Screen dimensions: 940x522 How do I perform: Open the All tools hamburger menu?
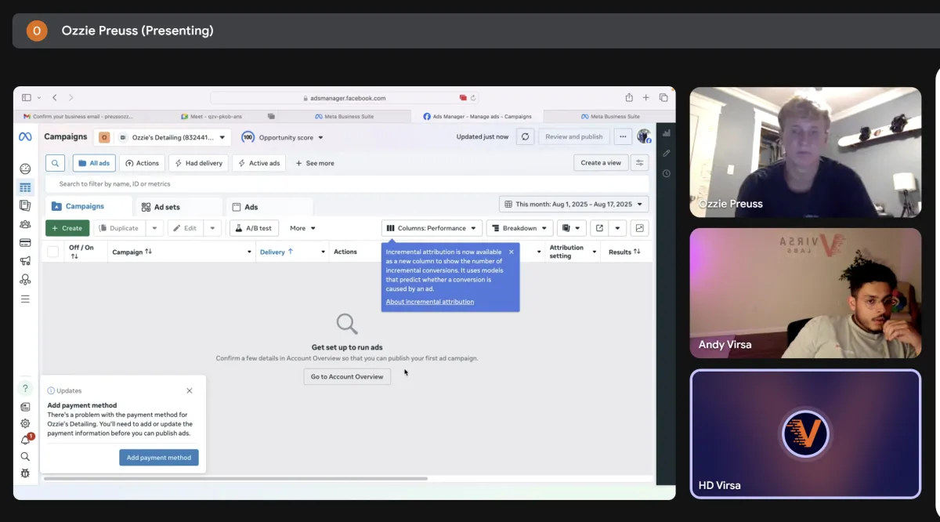coord(25,299)
